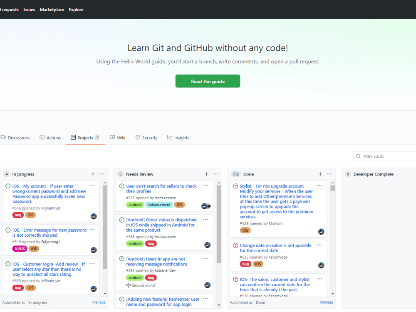The height and width of the screenshot is (312, 416).
Task: Click open-issue icon on issue #516
Action: (x=8, y=186)
